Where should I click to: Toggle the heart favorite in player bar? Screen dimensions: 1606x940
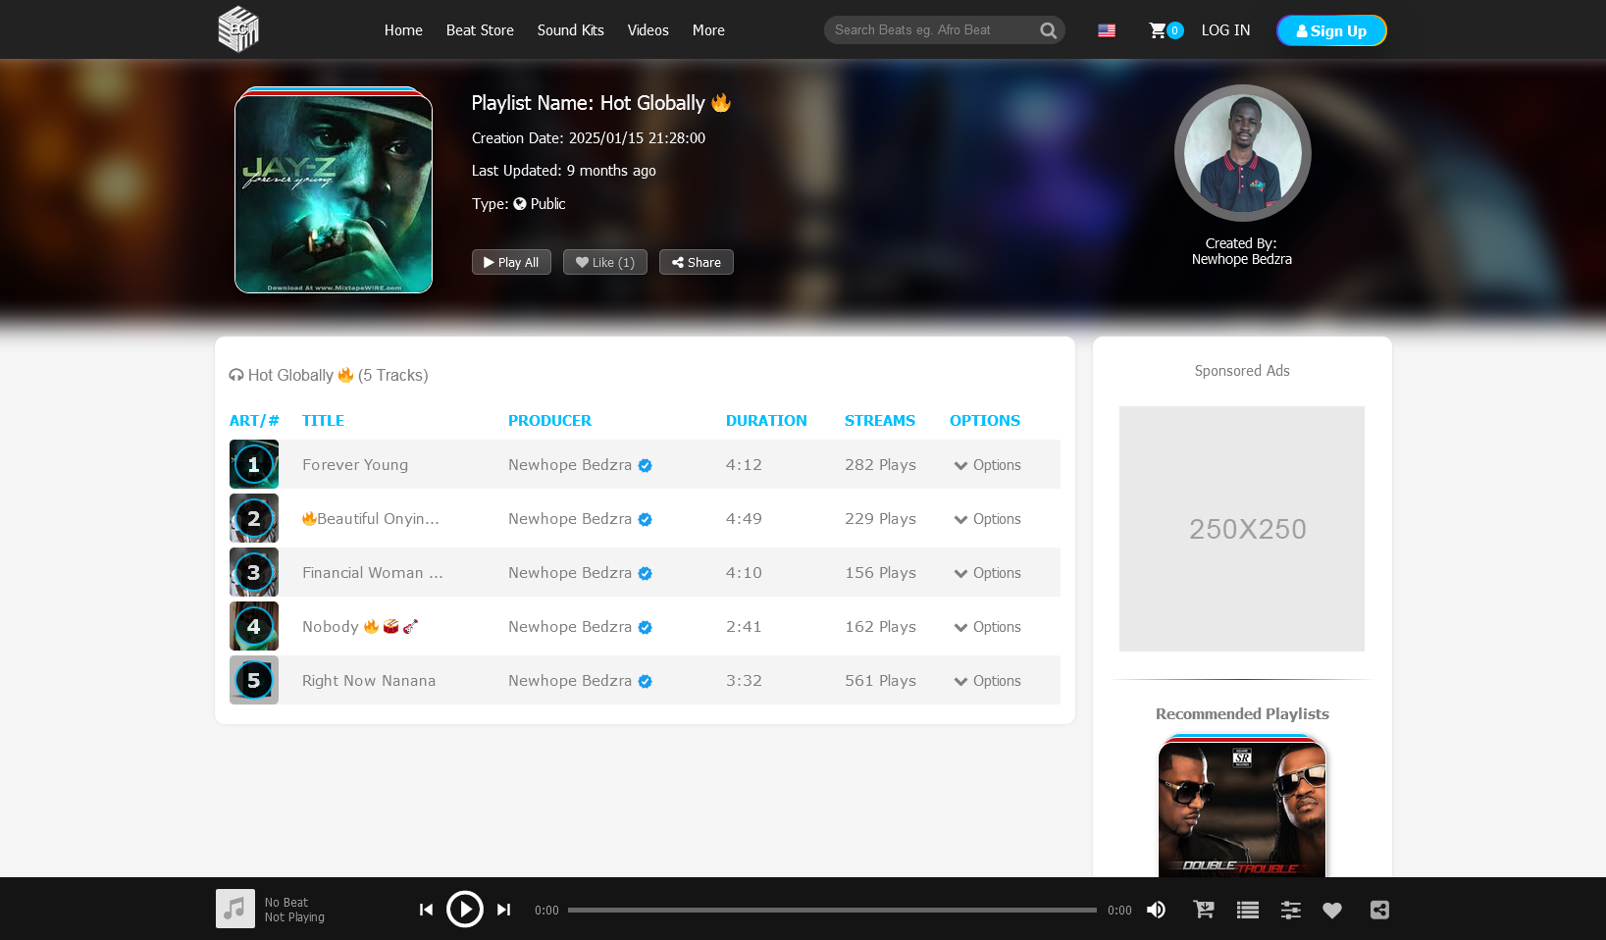1331,910
